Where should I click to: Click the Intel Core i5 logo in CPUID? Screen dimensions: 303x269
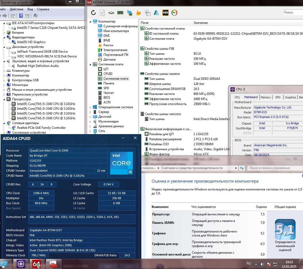pos(121,163)
